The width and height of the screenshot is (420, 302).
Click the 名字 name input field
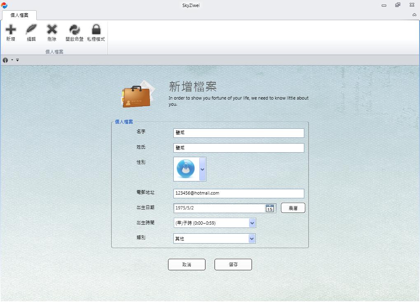238,133
